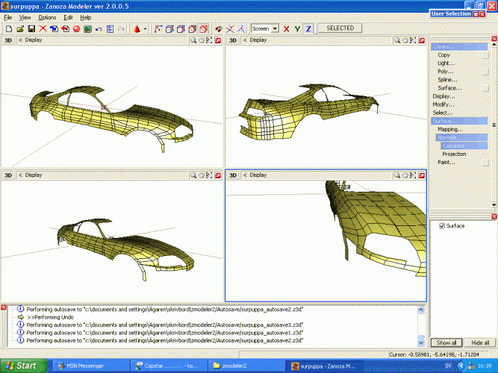The image size is (498, 373).
Task: Open top-right viewport 3D view selector
Action: tap(232, 40)
